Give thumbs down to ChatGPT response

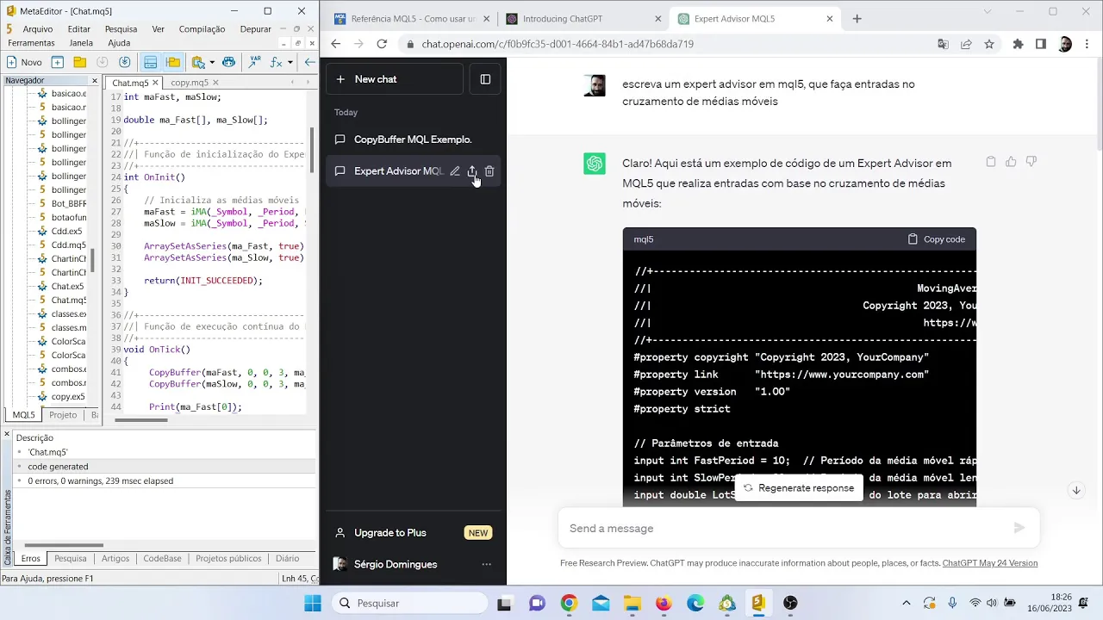[x=1031, y=162]
